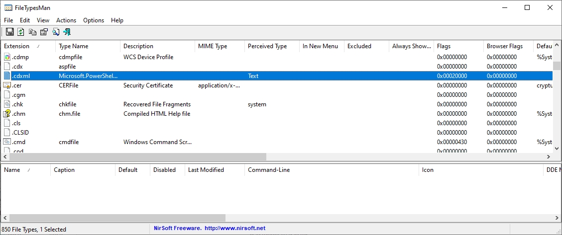Click the Exit door toolbar icon
This screenshot has width=562, height=235.
[x=67, y=32]
